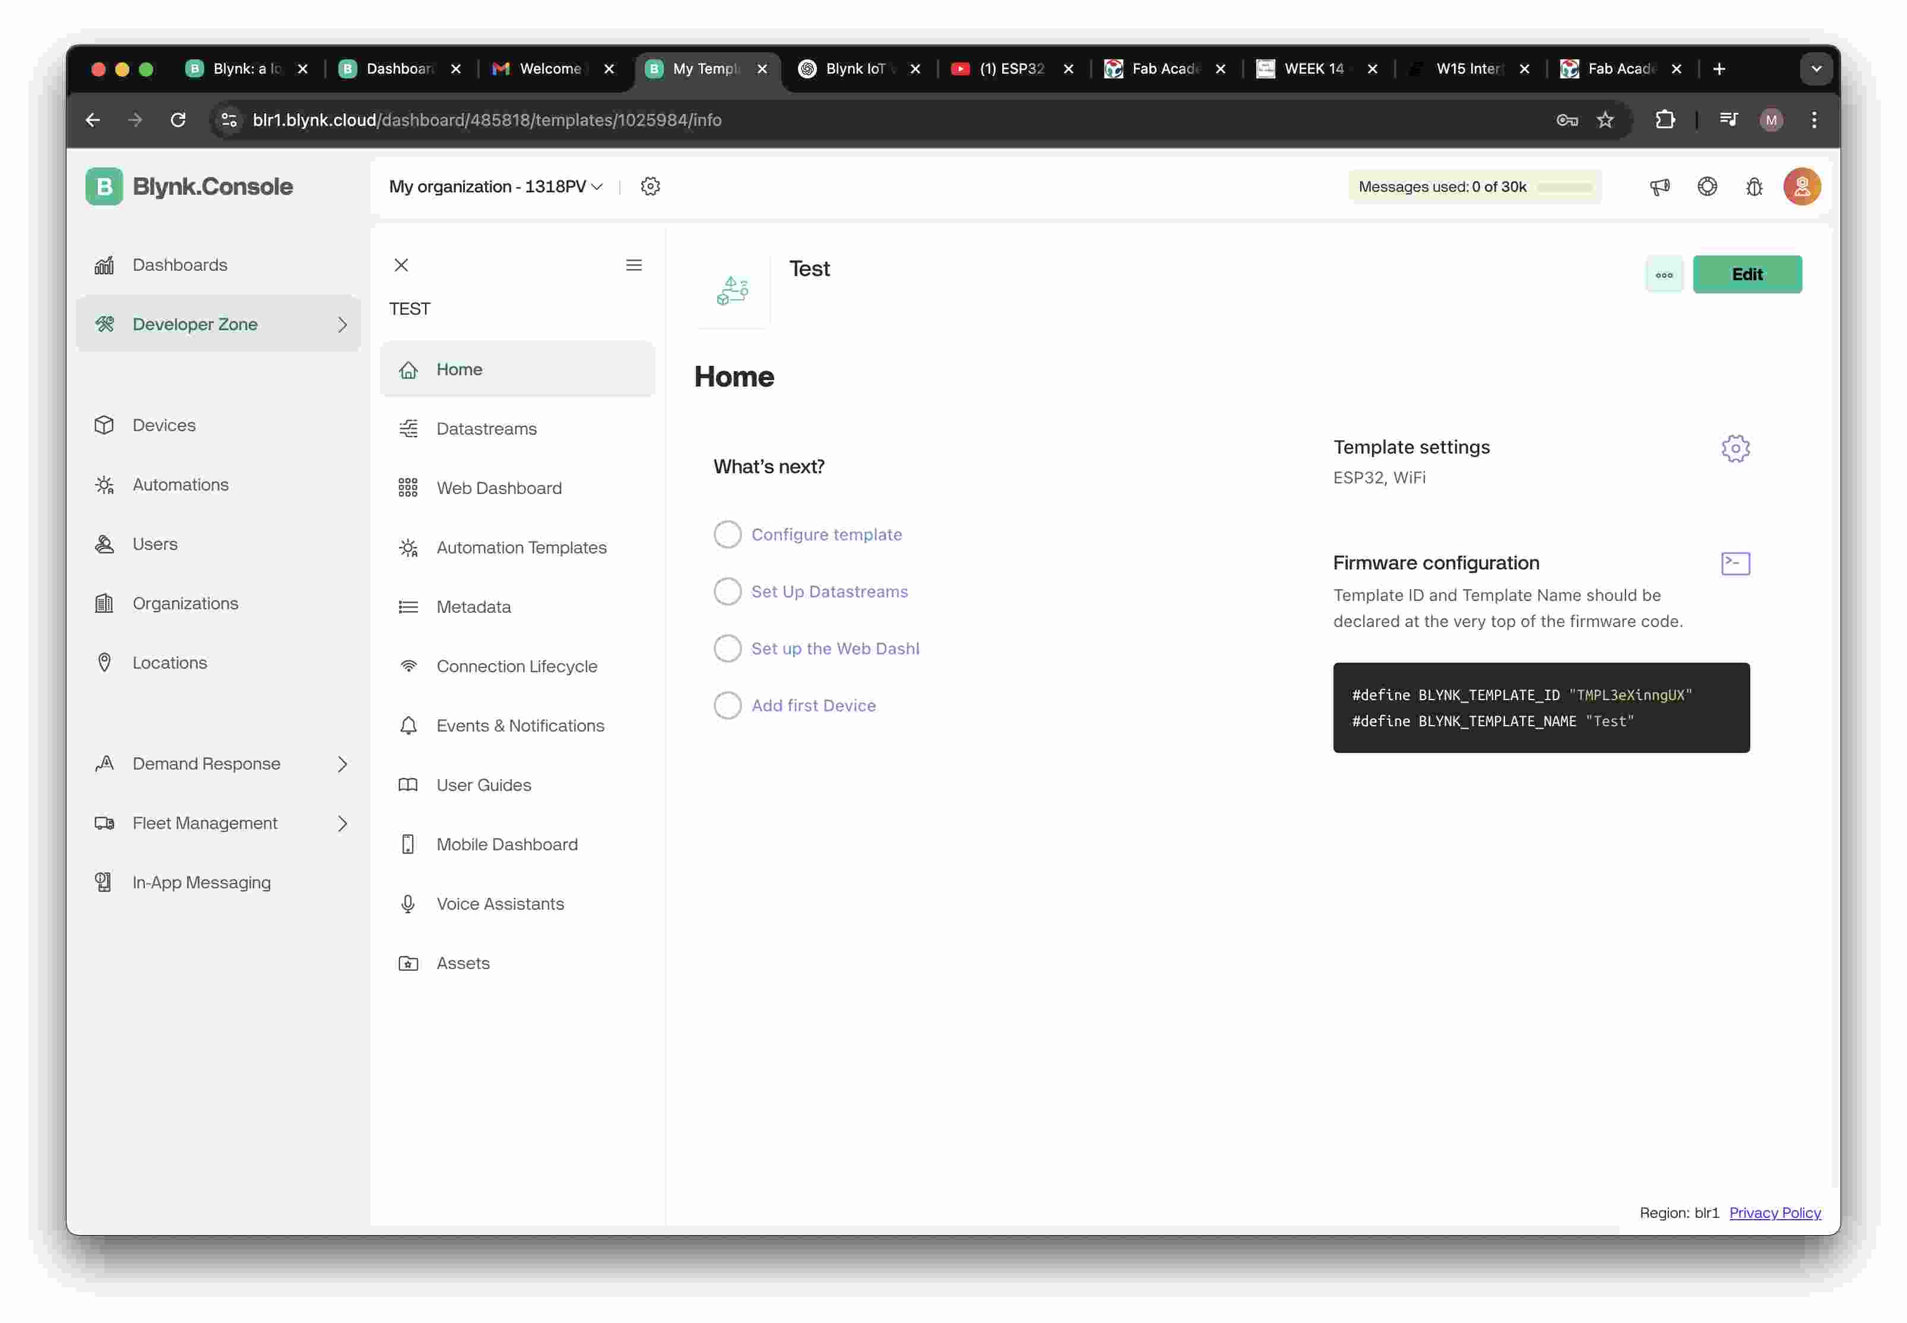The height and width of the screenshot is (1323, 1907).
Task: Open the tab search dropdown arrow
Action: click(1816, 69)
